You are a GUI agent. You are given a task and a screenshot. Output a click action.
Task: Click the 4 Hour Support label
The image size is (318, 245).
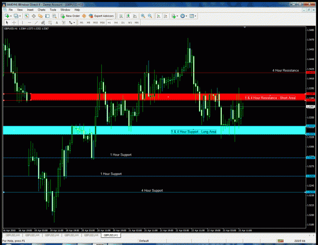pyautogui.click(x=152, y=191)
